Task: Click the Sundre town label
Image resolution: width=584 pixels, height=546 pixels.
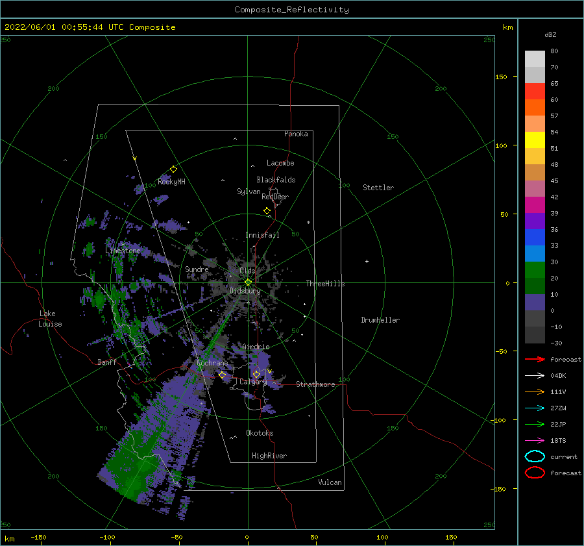Action: 197,269
